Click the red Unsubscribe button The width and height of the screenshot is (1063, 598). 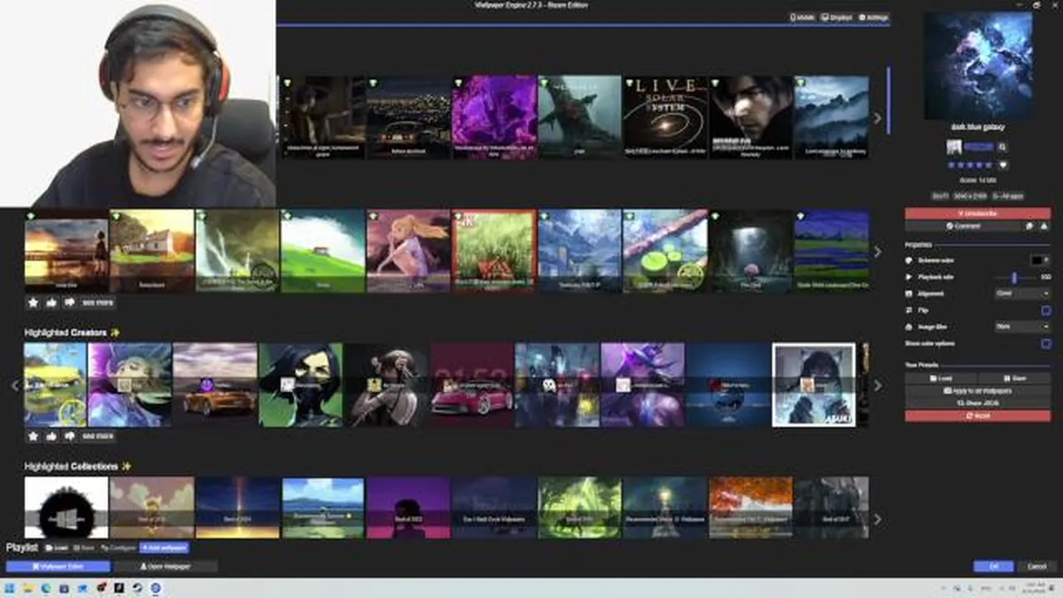(x=977, y=213)
